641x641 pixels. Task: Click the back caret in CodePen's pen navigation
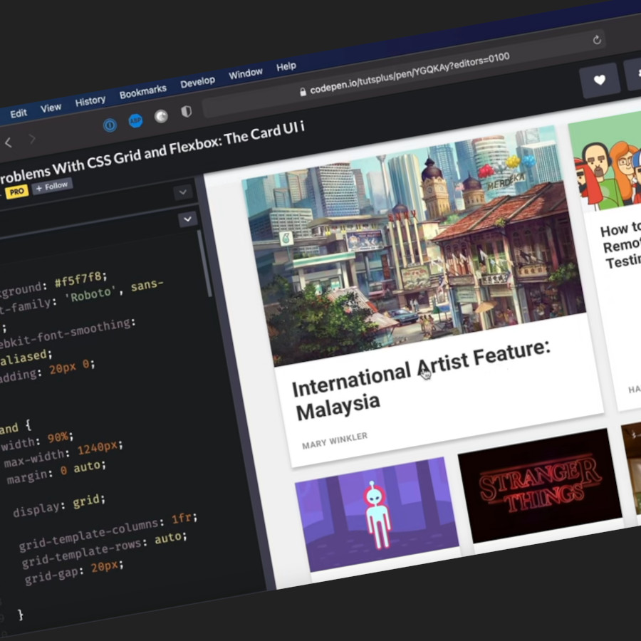pyautogui.click(x=7, y=142)
